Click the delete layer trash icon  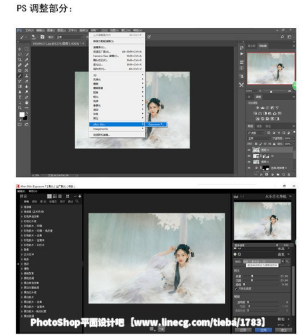point(289,174)
